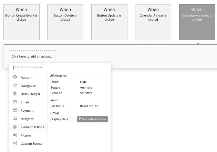This screenshot has height=152, width=217.
Task: Select the Button Create Event is clicked workflow
Action: (x=21, y=22)
